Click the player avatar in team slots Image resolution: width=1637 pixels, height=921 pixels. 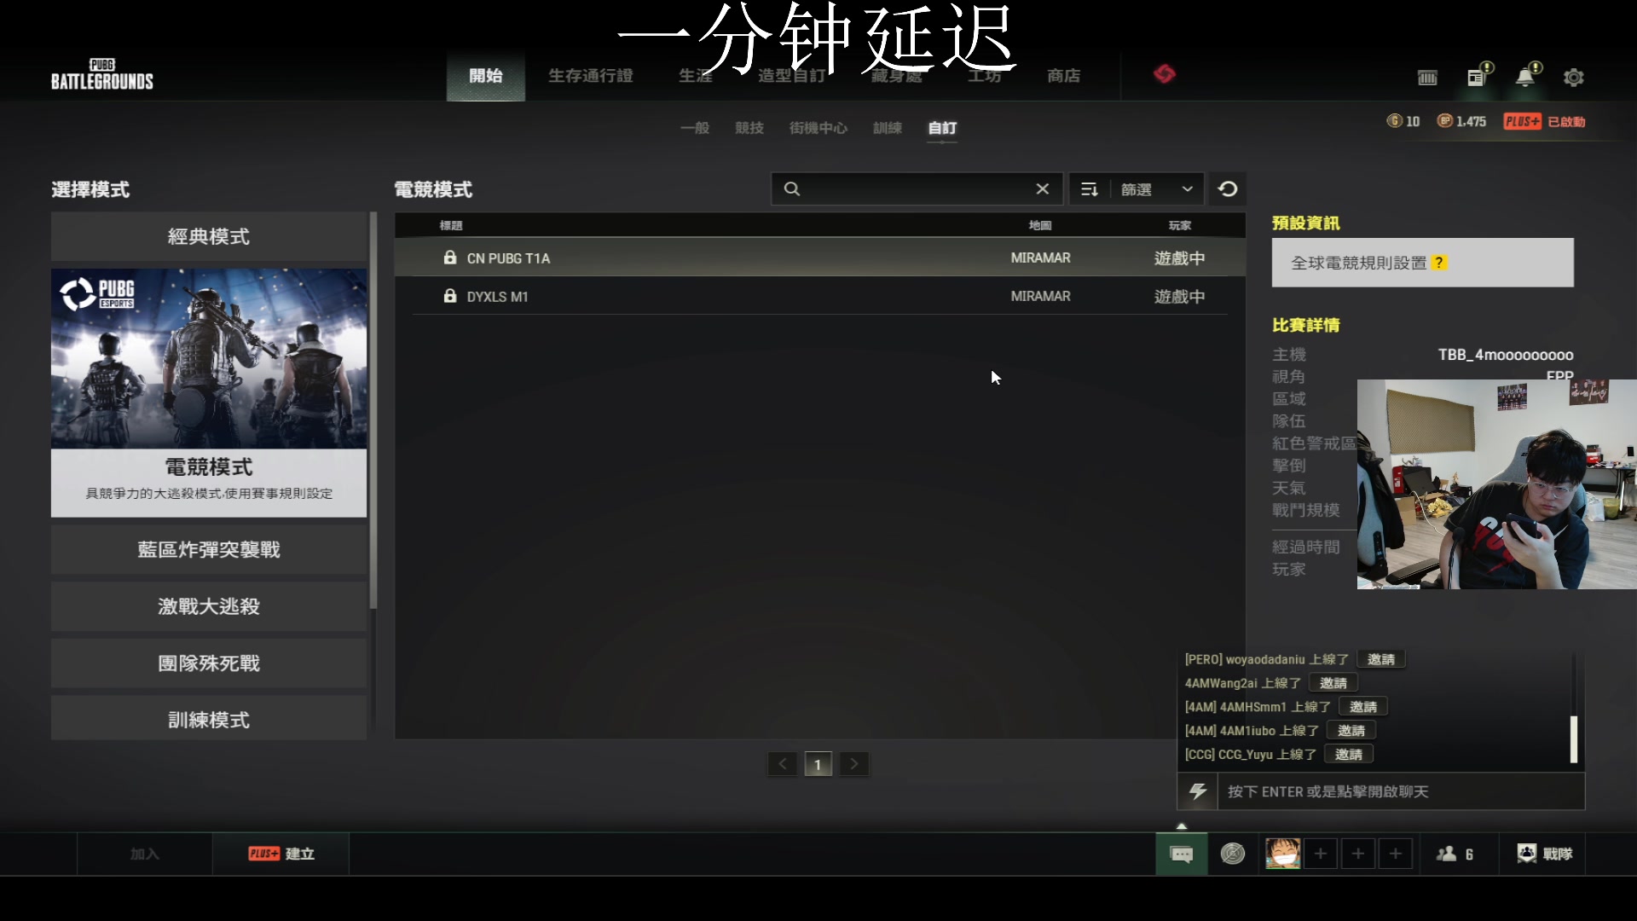(1282, 854)
